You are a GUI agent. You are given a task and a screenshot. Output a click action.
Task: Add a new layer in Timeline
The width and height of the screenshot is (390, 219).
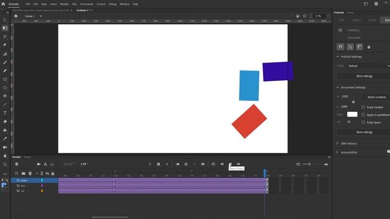coord(16,173)
